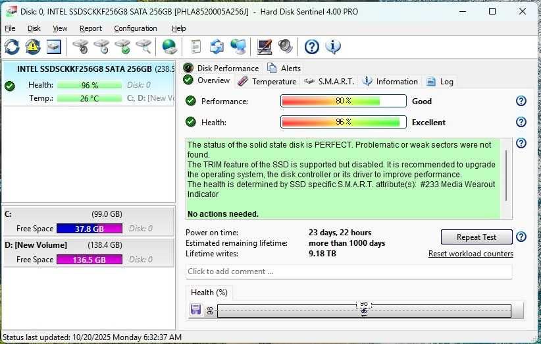The height and width of the screenshot is (344, 541).
Task: Click the disk icon with magnifying glass
Action: click(x=143, y=47)
